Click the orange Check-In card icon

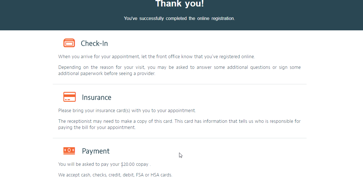tap(69, 43)
